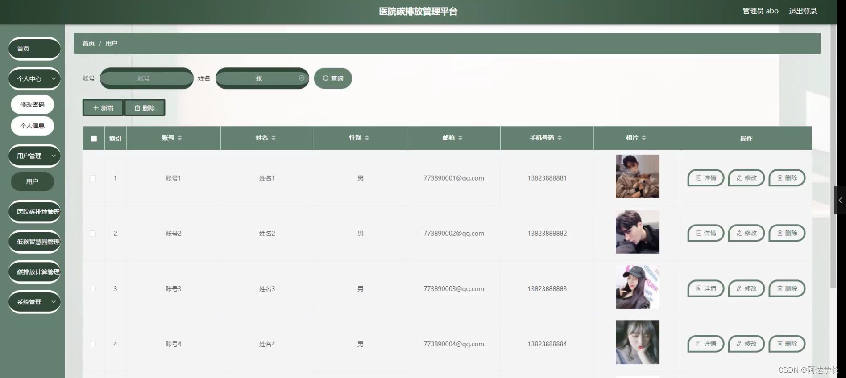Sort the 性别 column with its arrows
The image size is (846, 378).
click(x=367, y=138)
